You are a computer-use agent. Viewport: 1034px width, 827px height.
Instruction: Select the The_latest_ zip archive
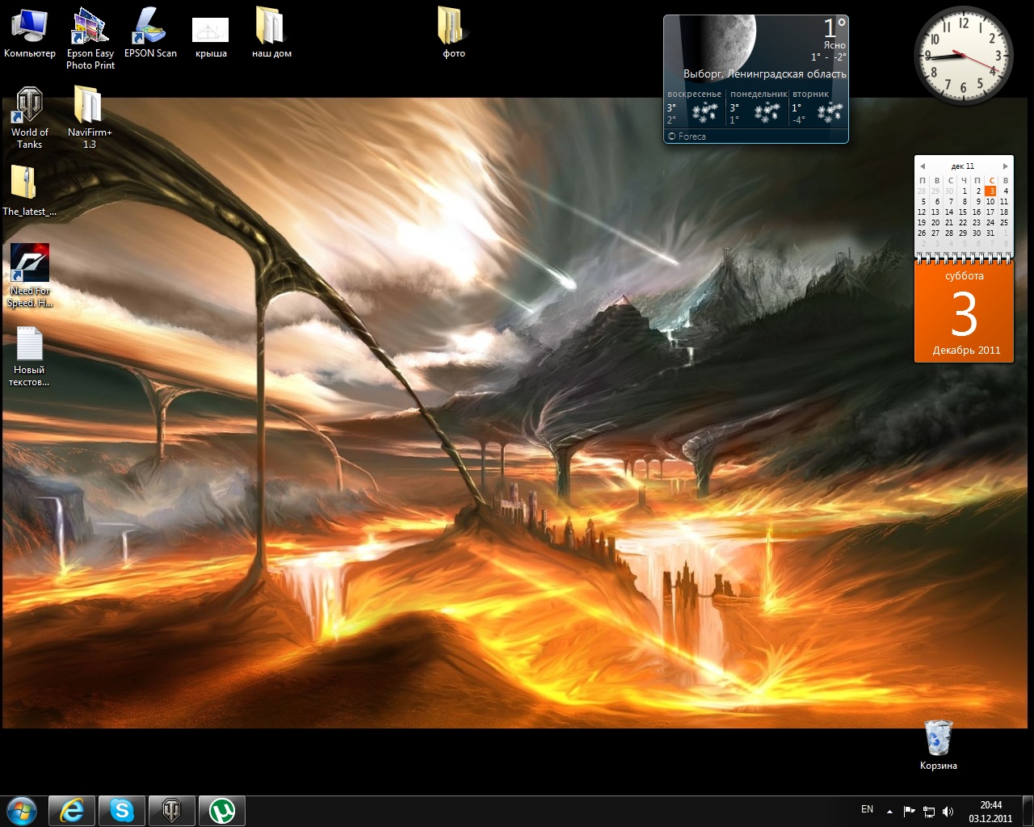(x=29, y=191)
